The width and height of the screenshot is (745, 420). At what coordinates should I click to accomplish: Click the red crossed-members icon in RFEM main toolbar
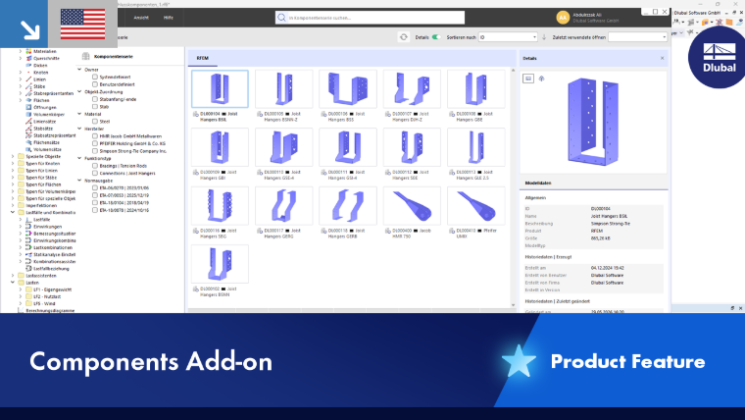719,23
